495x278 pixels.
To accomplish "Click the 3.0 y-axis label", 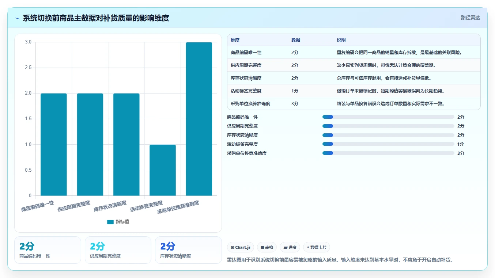I will [28, 42].
